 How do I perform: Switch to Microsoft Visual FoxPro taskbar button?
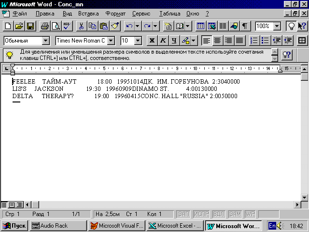click(x=117, y=226)
